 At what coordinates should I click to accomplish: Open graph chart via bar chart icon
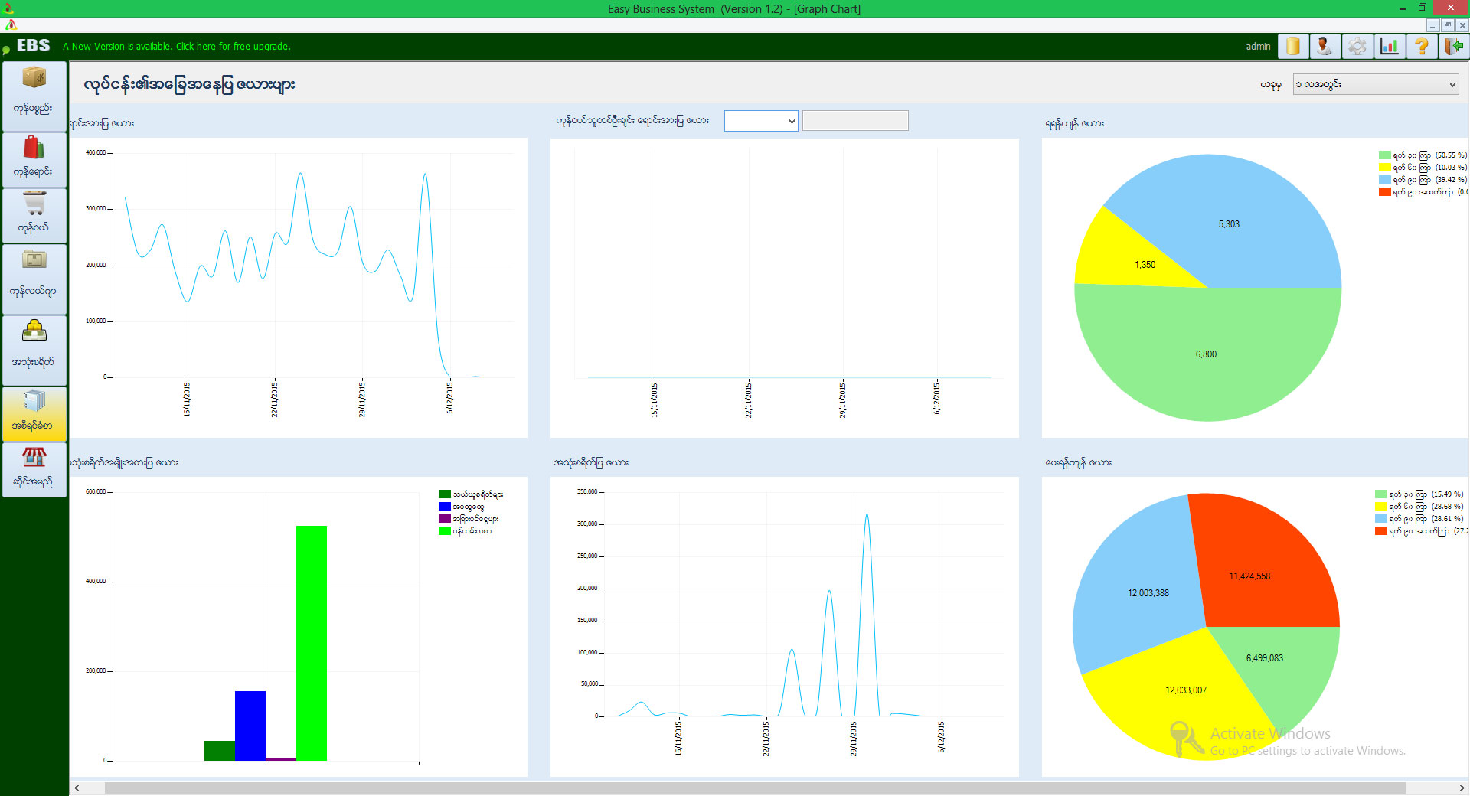tap(1390, 47)
